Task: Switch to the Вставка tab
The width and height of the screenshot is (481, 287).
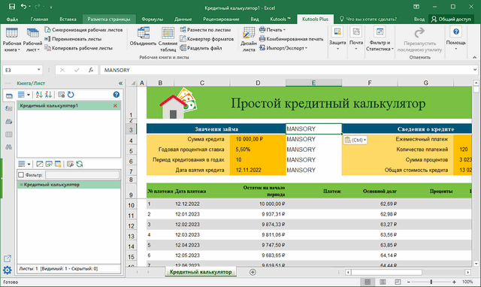Action: 68,19
